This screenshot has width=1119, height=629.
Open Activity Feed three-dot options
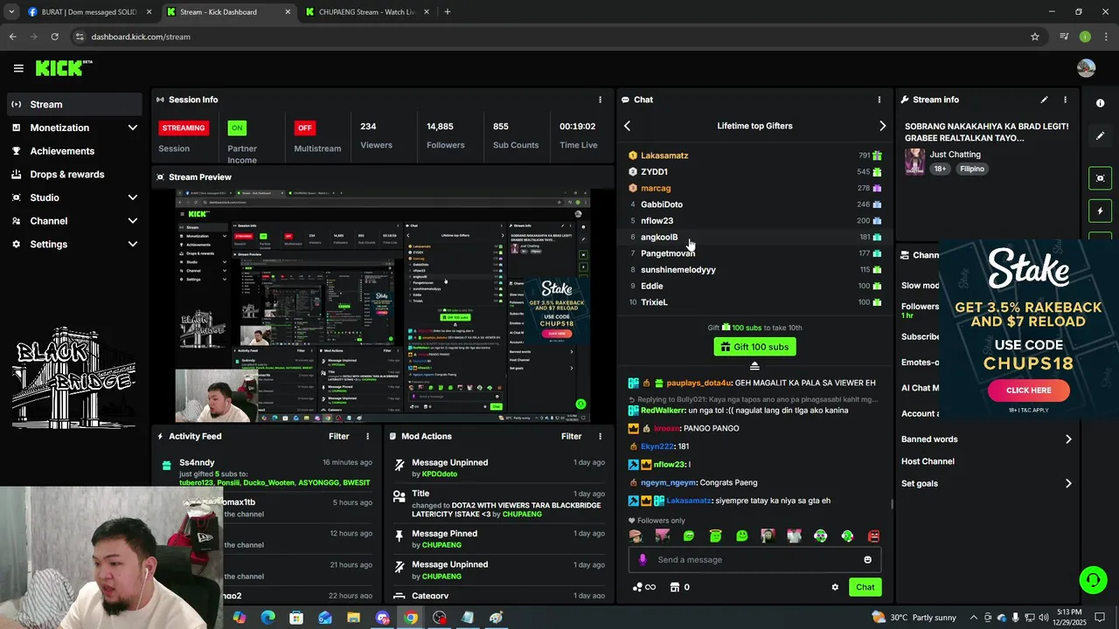367,436
